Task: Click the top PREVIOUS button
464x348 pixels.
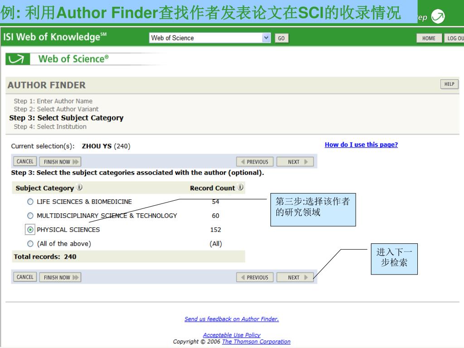Action: click(x=255, y=162)
